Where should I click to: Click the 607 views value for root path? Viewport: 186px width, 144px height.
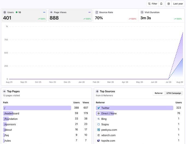pyautogui.click(x=86, y=108)
